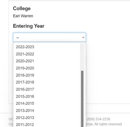Click the Earl Warren college text
This screenshot has width=130, height=127.
[23, 16]
